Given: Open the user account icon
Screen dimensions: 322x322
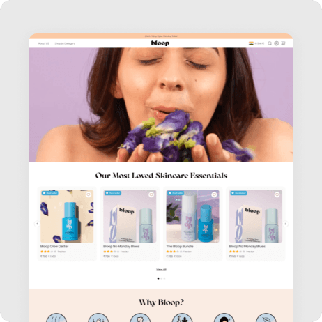Looking at the screenshot, I should [x=277, y=43].
